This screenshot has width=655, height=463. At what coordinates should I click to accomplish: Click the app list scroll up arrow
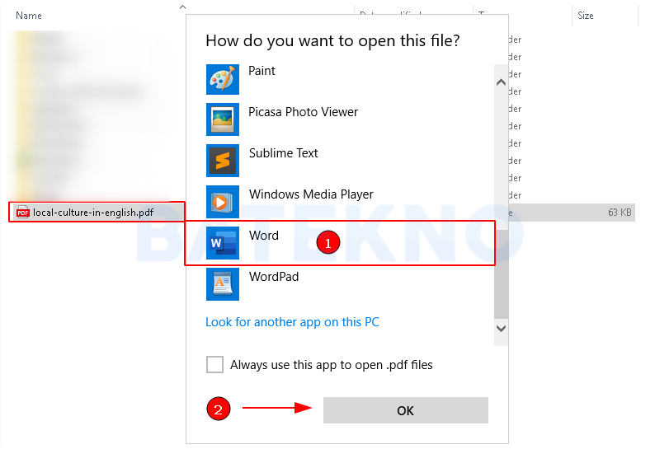(x=502, y=82)
